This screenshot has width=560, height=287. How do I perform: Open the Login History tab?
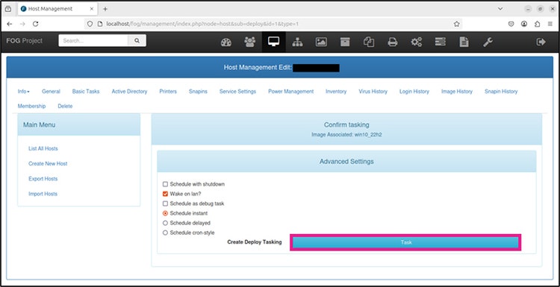[414, 92]
